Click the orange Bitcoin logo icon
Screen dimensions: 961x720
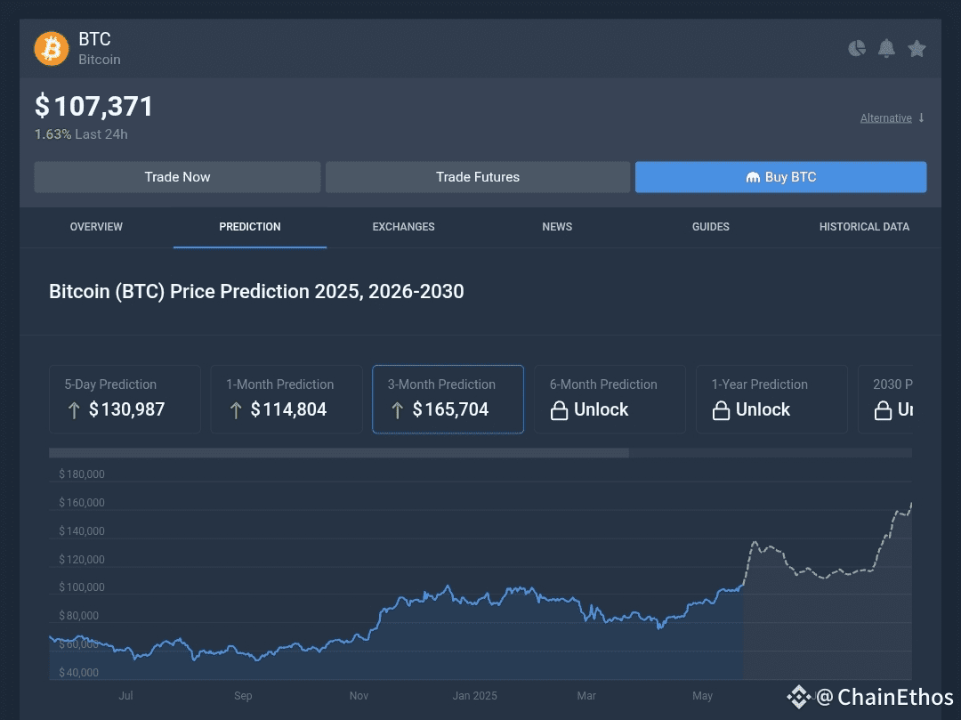pyautogui.click(x=52, y=48)
